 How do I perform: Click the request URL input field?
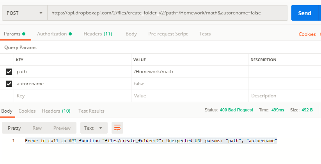pyautogui.click(x=167, y=13)
